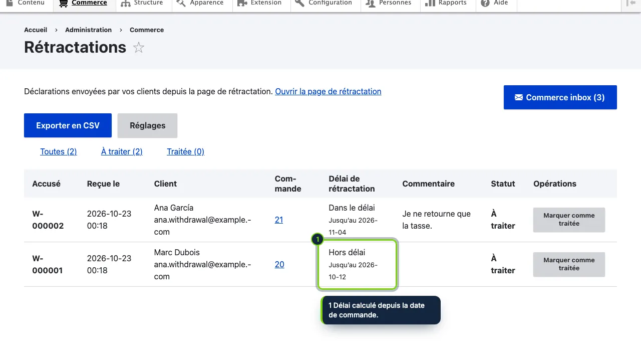Click Exporter en CSV
Image resolution: width=641 pixels, height=351 pixels.
point(68,125)
